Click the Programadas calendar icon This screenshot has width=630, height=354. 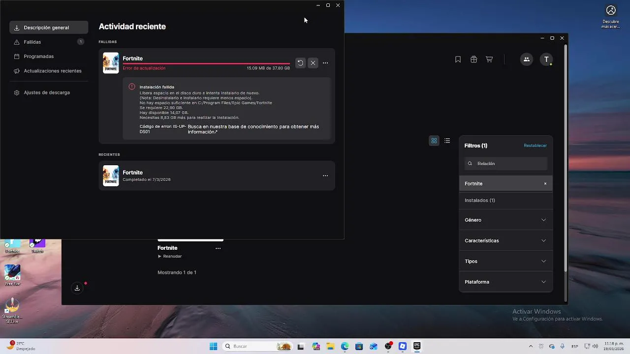[17, 57]
